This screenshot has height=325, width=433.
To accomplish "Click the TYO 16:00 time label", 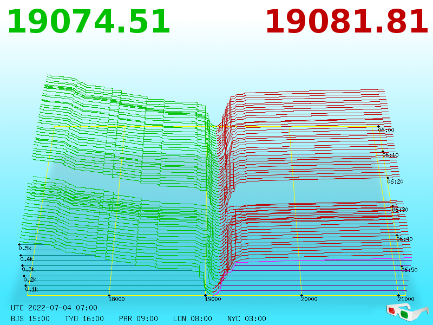I will tap(84, 318).
